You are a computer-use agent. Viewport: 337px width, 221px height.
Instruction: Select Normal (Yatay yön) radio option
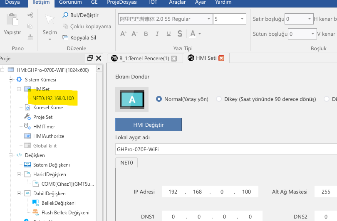click(x=159, y=99)
